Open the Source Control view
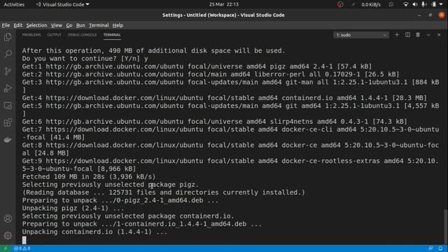 [x=8, y=71]
